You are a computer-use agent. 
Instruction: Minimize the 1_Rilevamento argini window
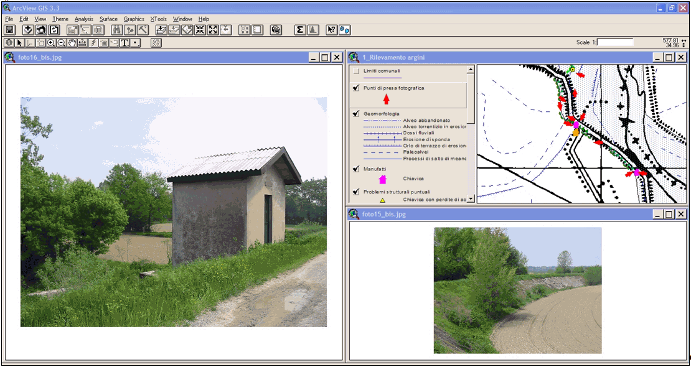click(657, 57)
